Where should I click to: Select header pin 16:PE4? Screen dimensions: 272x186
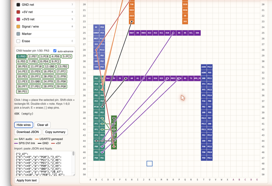(x=48, y=71)
